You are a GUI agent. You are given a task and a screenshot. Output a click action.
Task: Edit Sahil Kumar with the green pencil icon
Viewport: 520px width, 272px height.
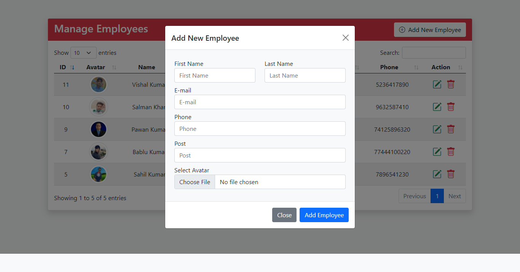click(x=437, y=174)
